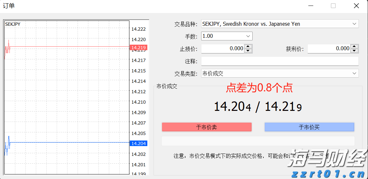The image size is (368, 179).
Task: Focus the 获利价 take profit value field
Action: [329, 49]
